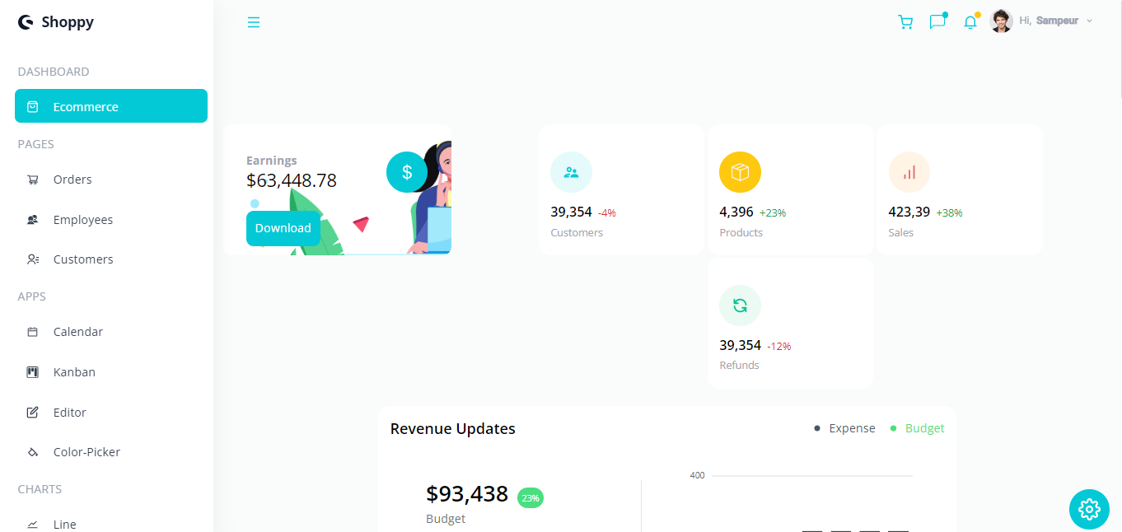Viewport: 1122px width, 532px height.
Task: Click the Sampeur profile avatar
Action: coord(1001,21)
